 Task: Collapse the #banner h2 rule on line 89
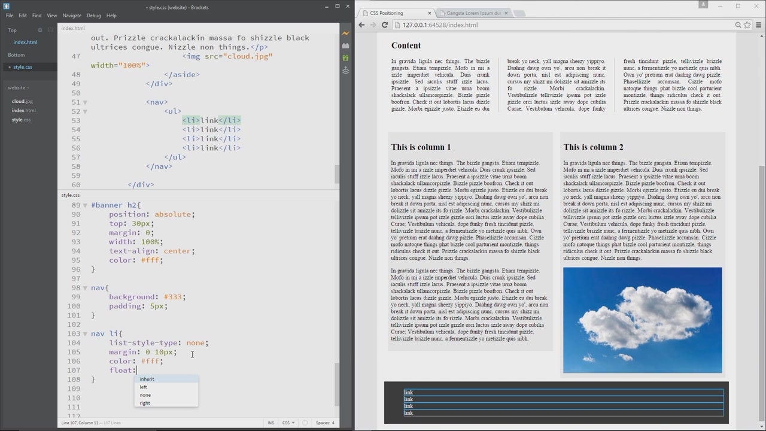[85, 205]
